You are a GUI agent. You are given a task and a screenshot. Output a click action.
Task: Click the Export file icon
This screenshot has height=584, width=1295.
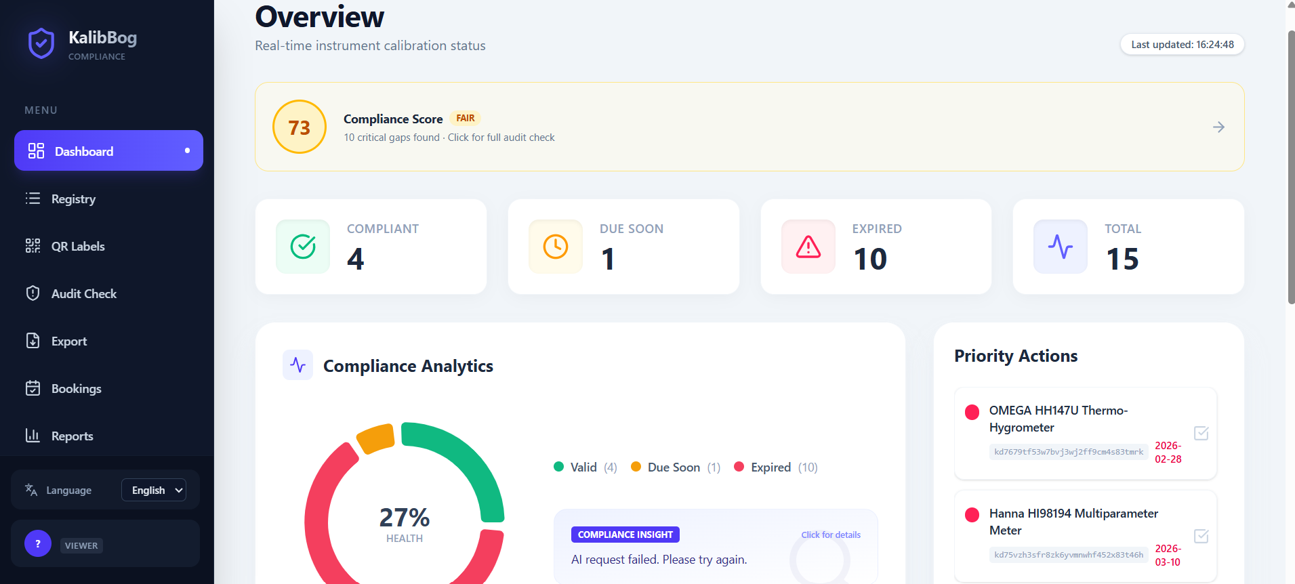33,341
